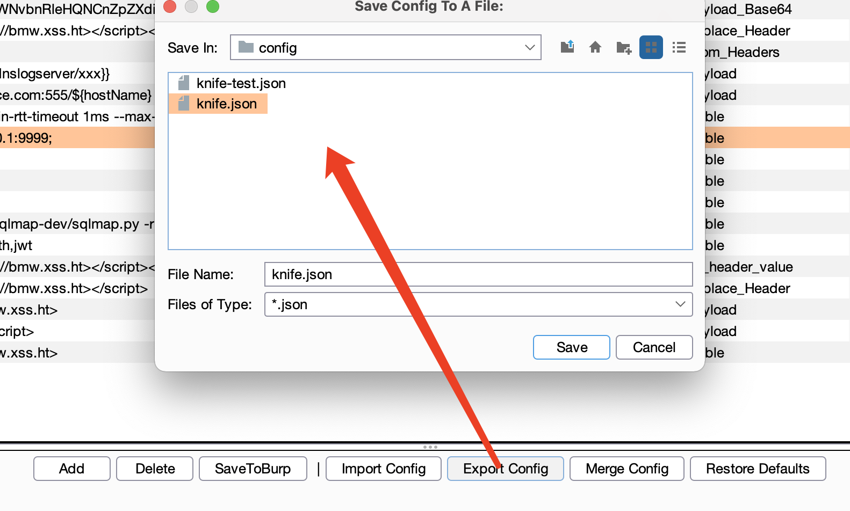Select the yload_Base64 cell

click(777, 9)
